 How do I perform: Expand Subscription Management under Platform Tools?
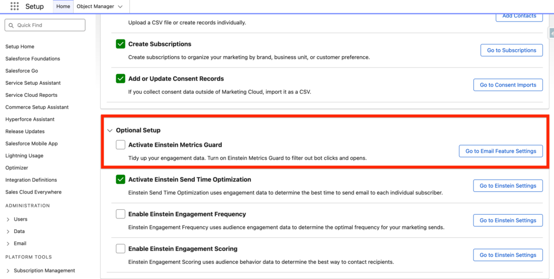pos(8,271)
